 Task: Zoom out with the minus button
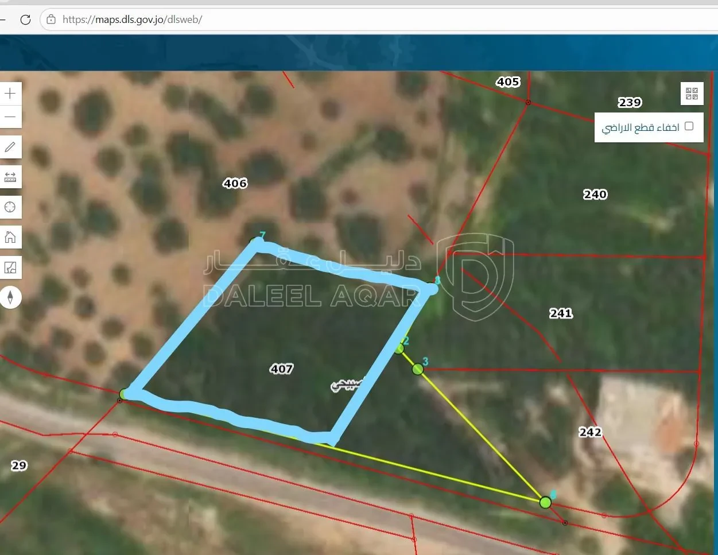tap(10, 117)
